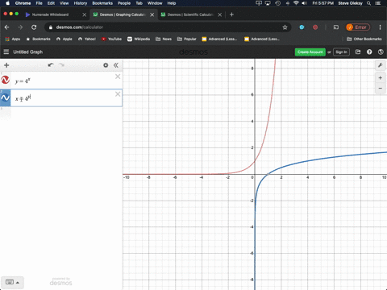Click the Wi-Fi status icon
This screenshot has height=290, width=387.
click(x=296, y=3)
